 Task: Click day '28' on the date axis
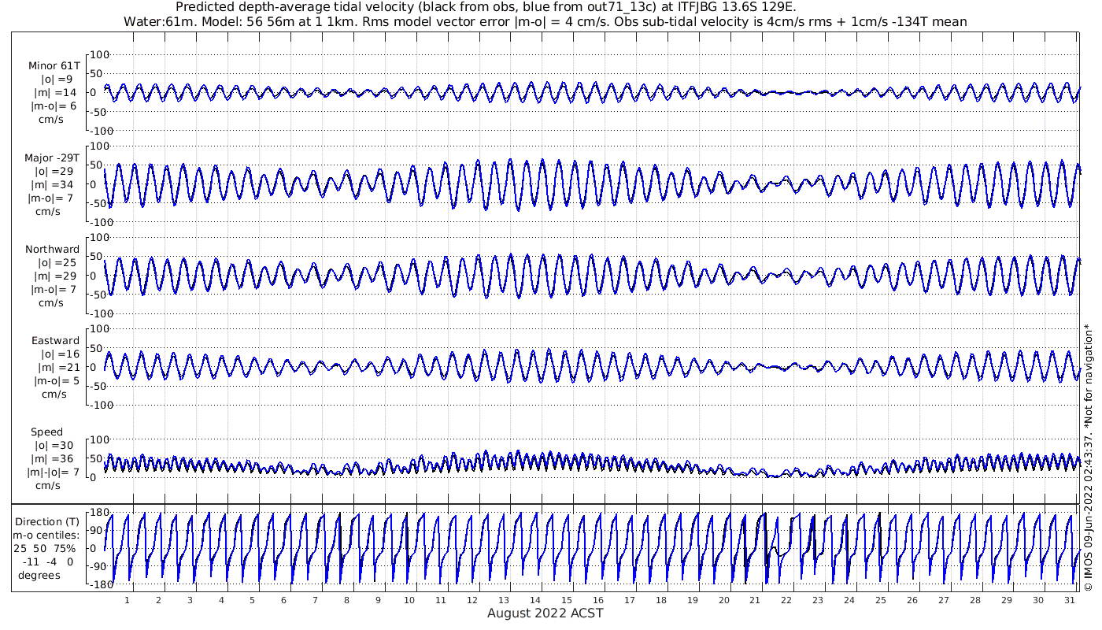point(974,600)
